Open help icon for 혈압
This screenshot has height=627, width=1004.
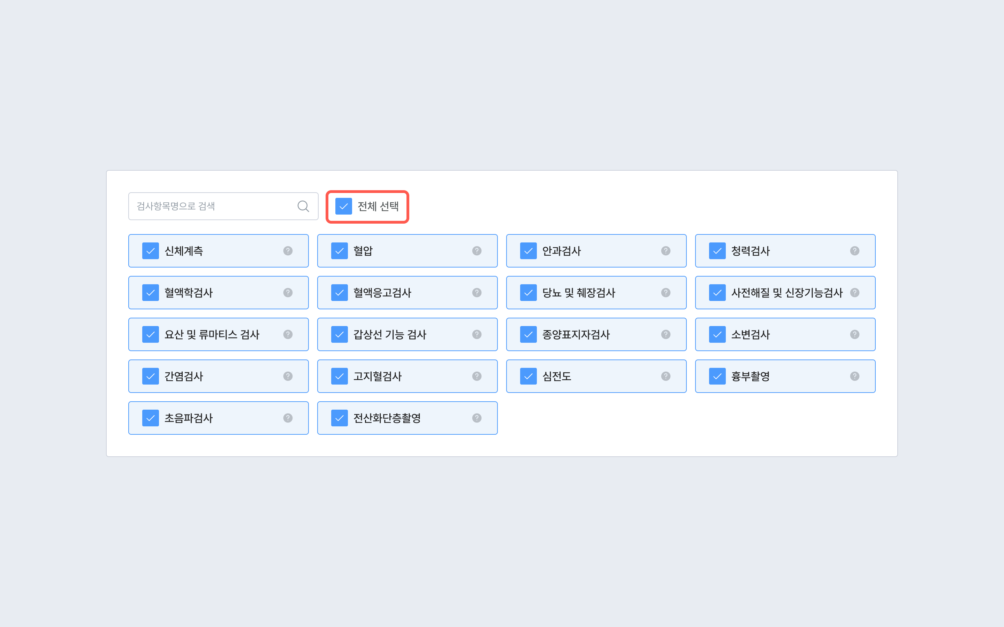(x=477, y=251)
